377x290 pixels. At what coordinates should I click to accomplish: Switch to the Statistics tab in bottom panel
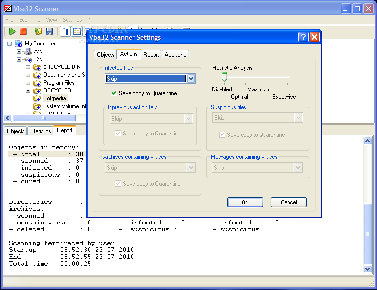(x=41, y=131)
